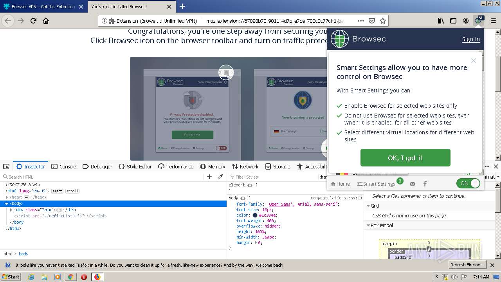Click Browsec Sign in link
The height and width of the screenshot is (282, 501).
[x=471, y=39]
